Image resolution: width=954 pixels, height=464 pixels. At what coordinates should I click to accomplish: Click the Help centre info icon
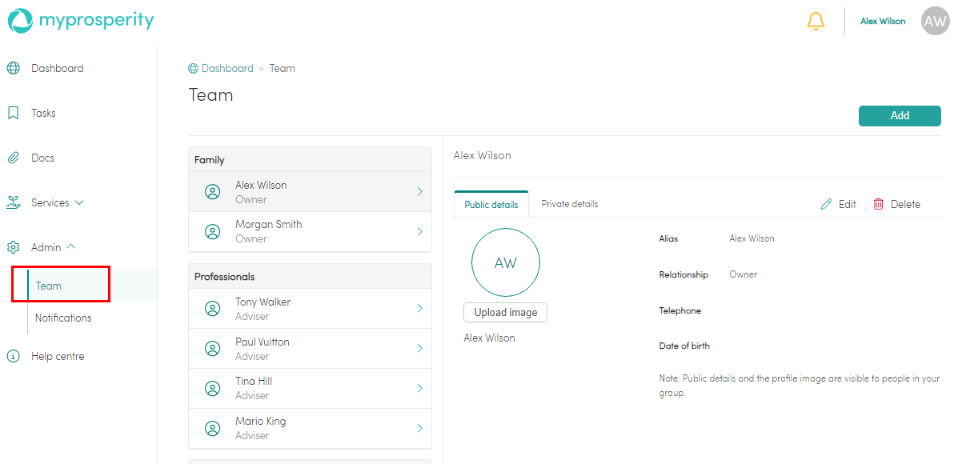coord(14,357)
